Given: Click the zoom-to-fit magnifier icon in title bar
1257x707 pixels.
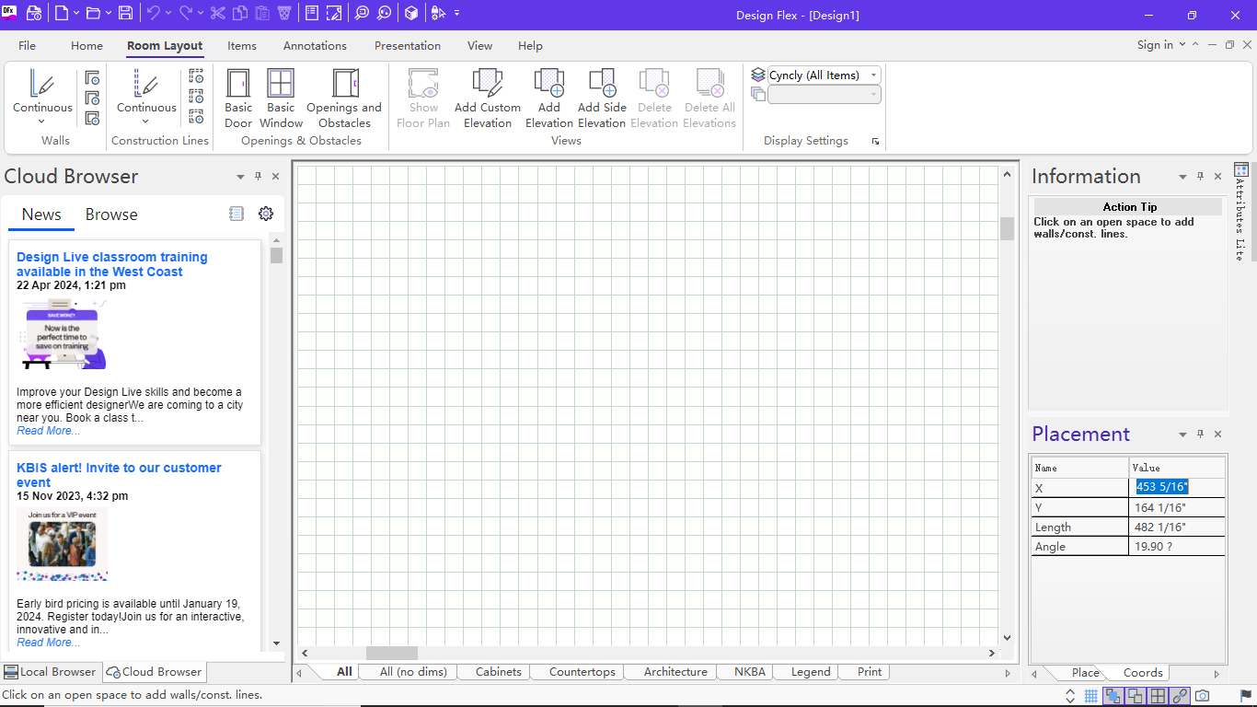Looking at the screenshot, I should click(x=362, y=13).
